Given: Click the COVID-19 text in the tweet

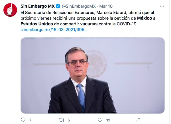Looking at the screenshot, I should pos(127,24).
